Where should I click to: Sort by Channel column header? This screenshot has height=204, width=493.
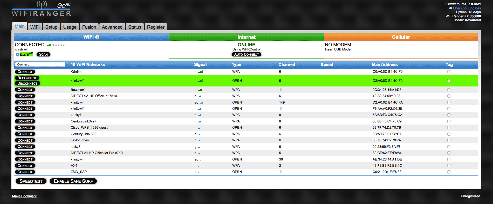coord(286,65)
